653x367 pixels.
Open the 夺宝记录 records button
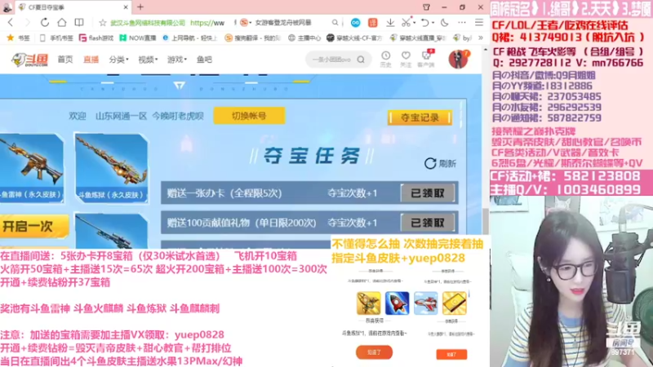[420, 117]
